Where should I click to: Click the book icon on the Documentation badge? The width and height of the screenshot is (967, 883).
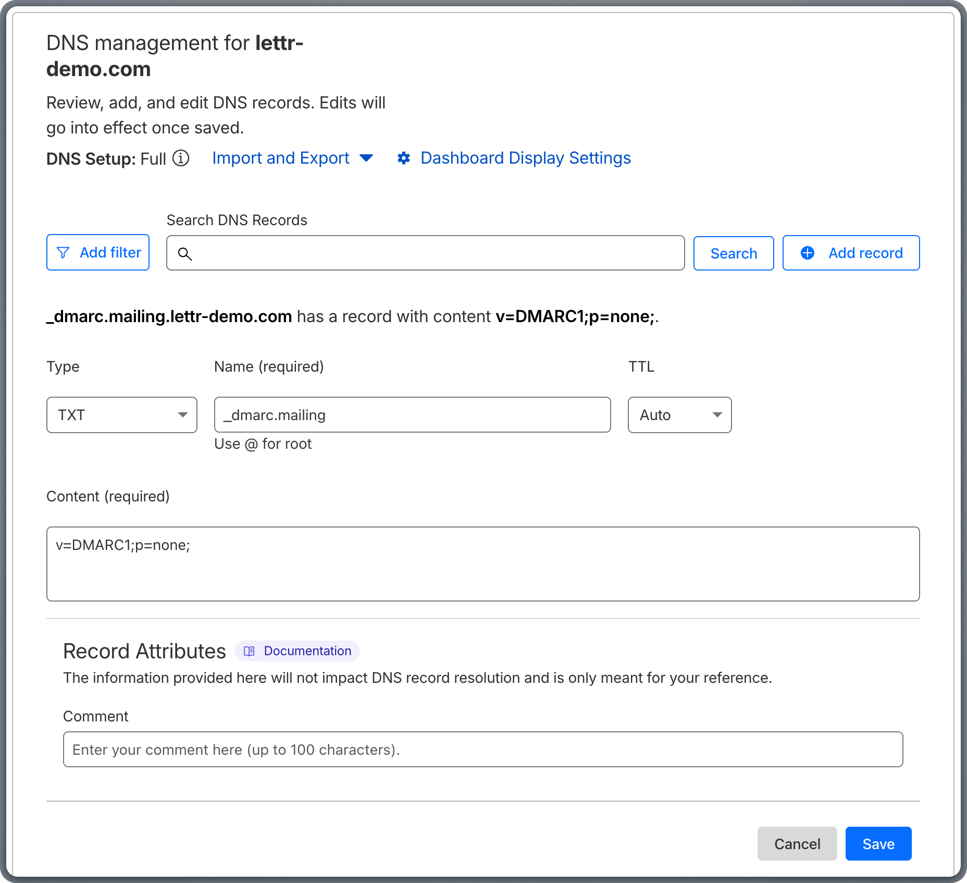point(249,651)
